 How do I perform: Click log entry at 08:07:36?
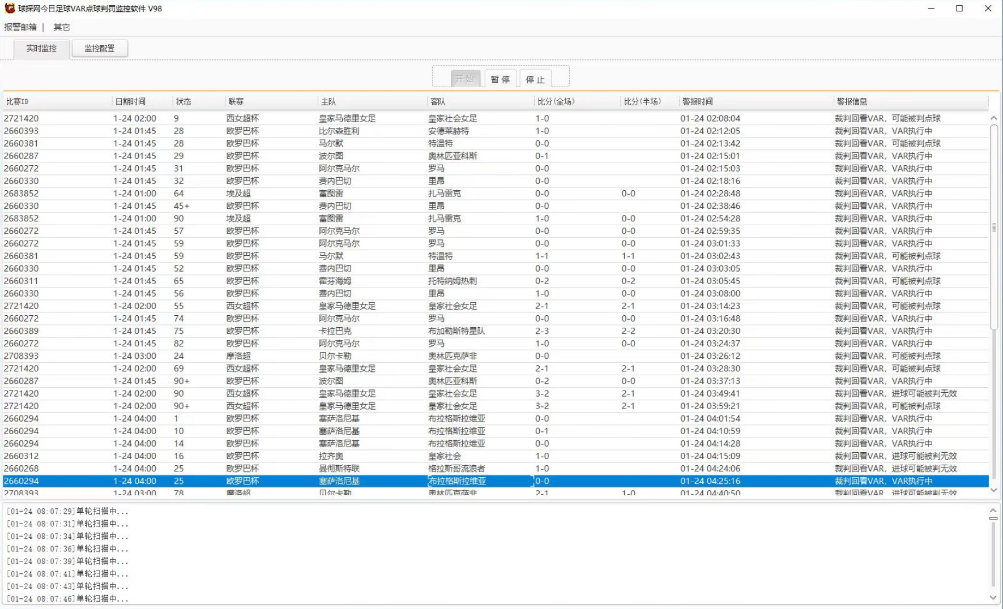point(67,548)
